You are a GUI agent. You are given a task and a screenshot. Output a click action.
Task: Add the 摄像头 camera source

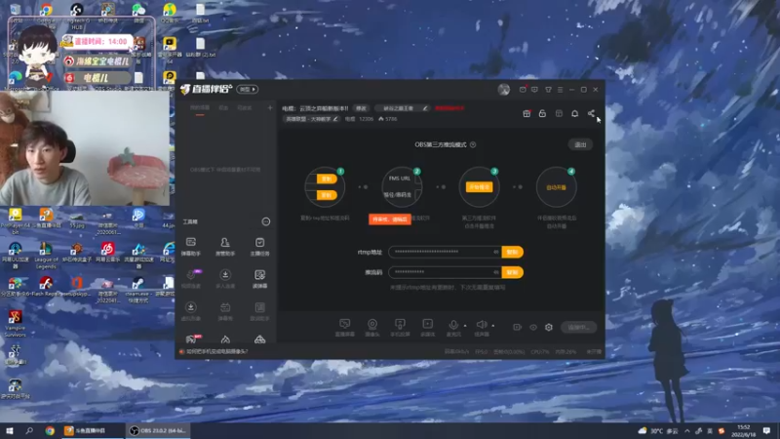pos(372,328)
